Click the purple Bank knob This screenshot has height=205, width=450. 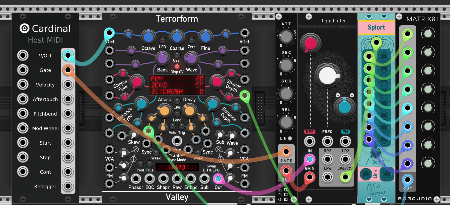pos(163,59)
